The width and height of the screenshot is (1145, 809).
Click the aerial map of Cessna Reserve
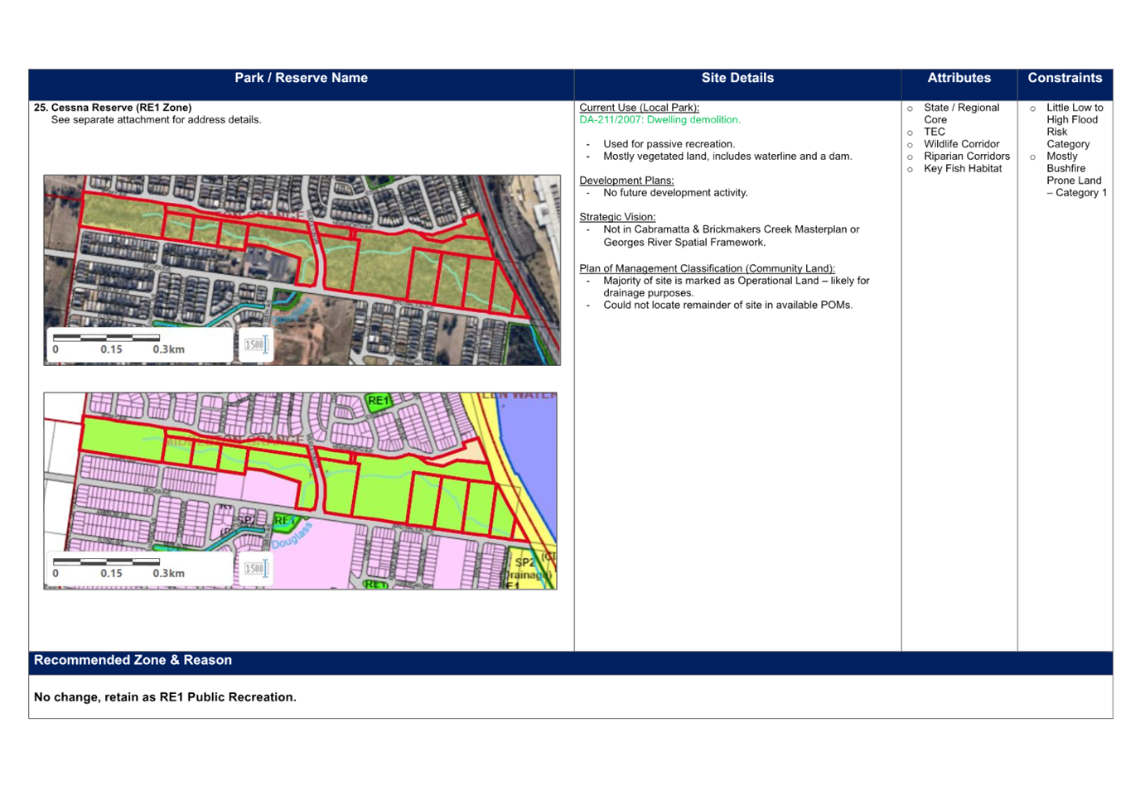pos(302,270)
